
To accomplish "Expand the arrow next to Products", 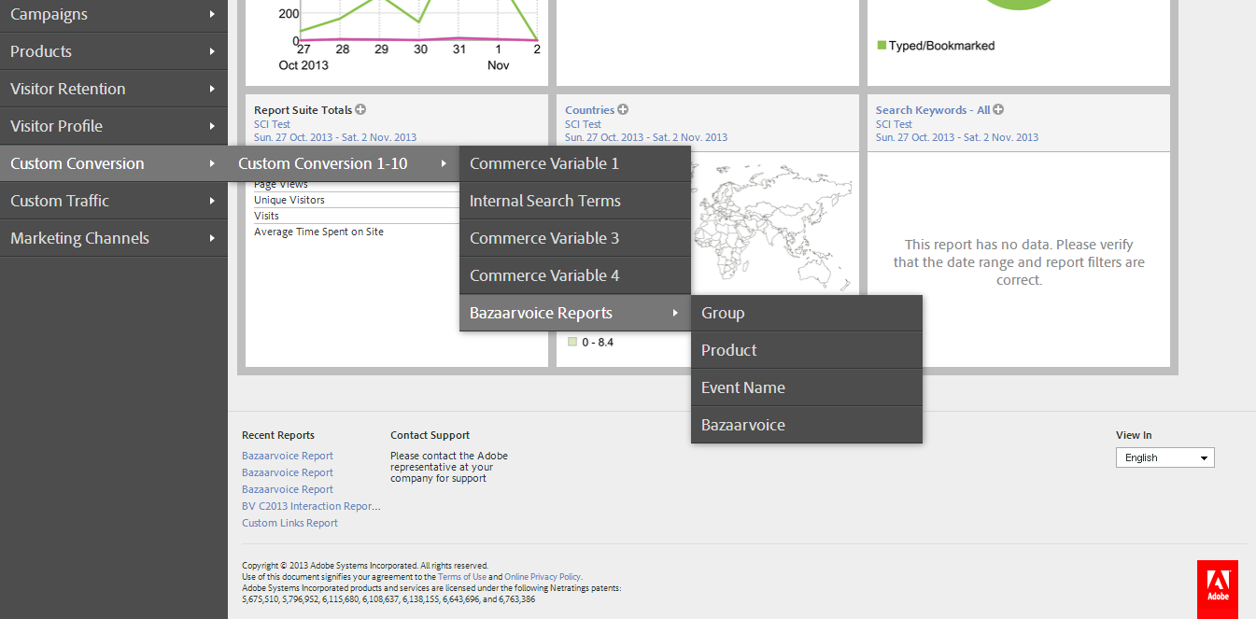I will pos(213,51).
